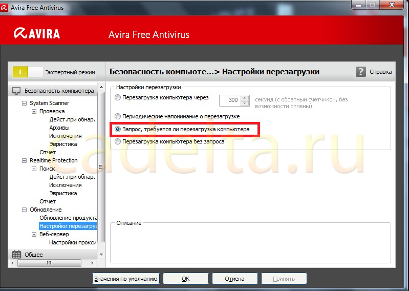Click the horizontal scrollbar thumb of tree

tap(49, 263)
